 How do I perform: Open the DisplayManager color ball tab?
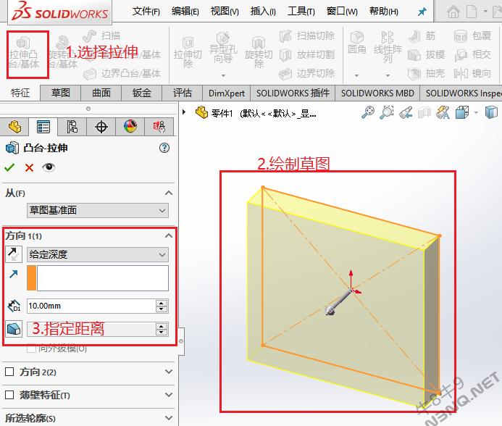tap(130, 127)
